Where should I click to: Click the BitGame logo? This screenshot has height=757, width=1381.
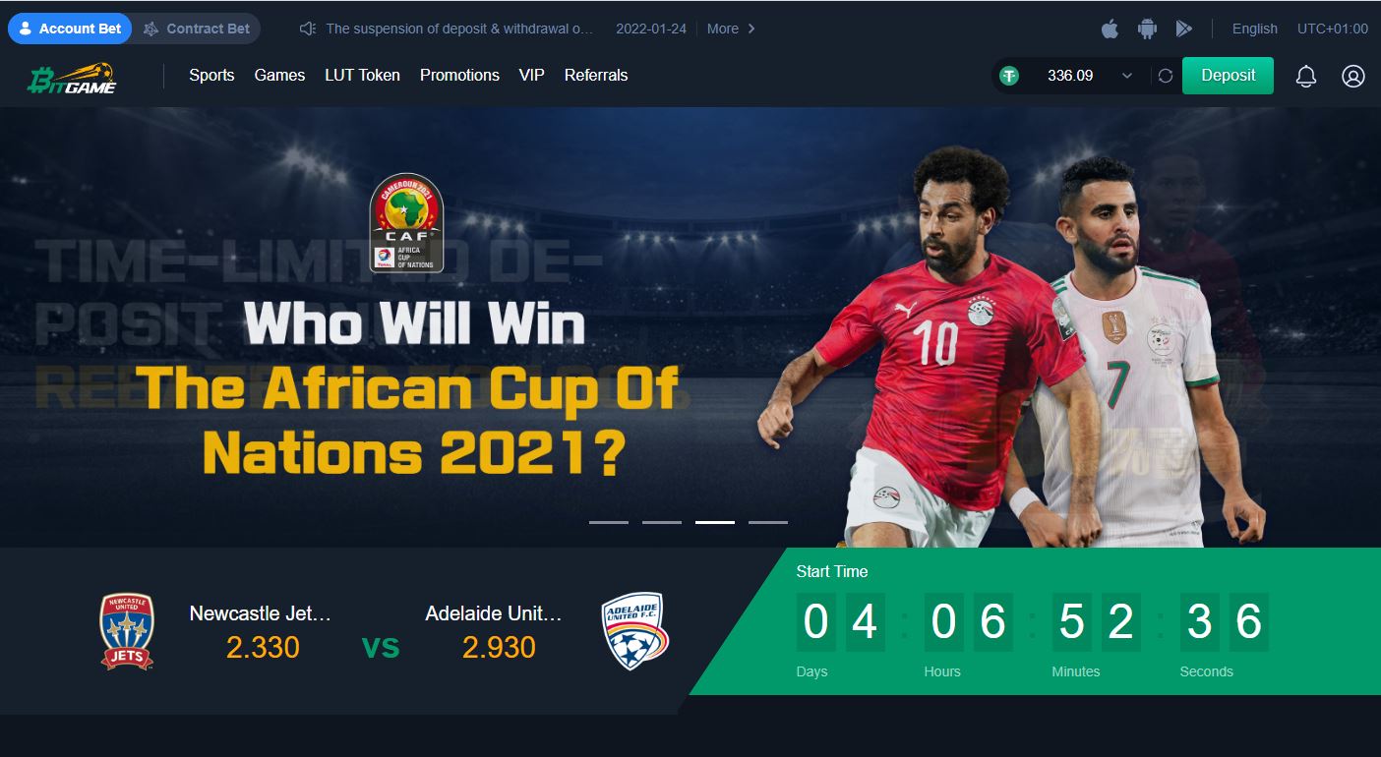pos(72,78)
